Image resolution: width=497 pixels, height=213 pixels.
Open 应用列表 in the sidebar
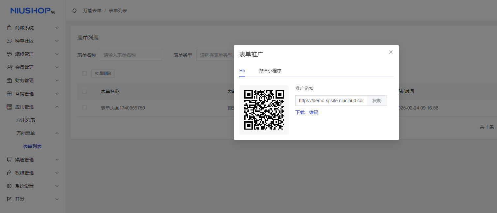pyautogui.click(x=26, y=120)
